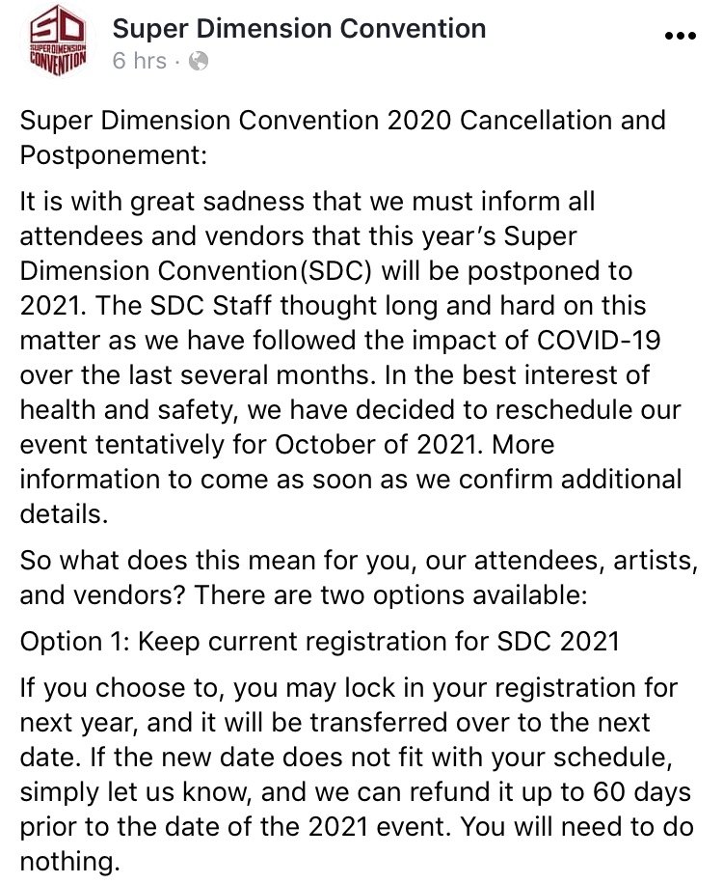
Task: Open the Super Dimension Convention page name
Action: pos(300,28)
